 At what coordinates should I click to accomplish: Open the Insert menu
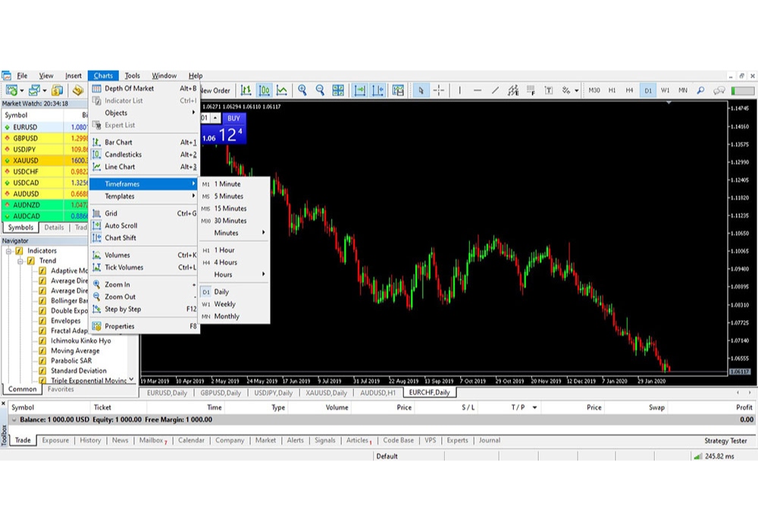coord(74,75)
